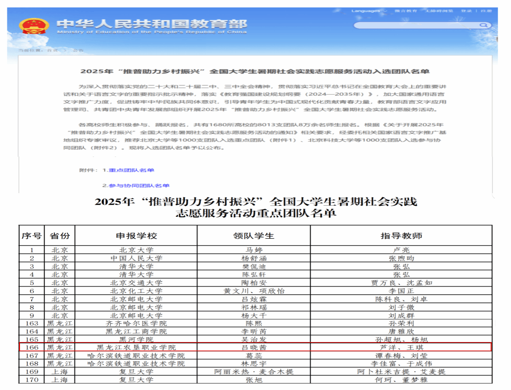Click teacher cell 何珂、董梦雅
Image resolution: width=511 pixels, height=390 pixels.
[401, 380]
